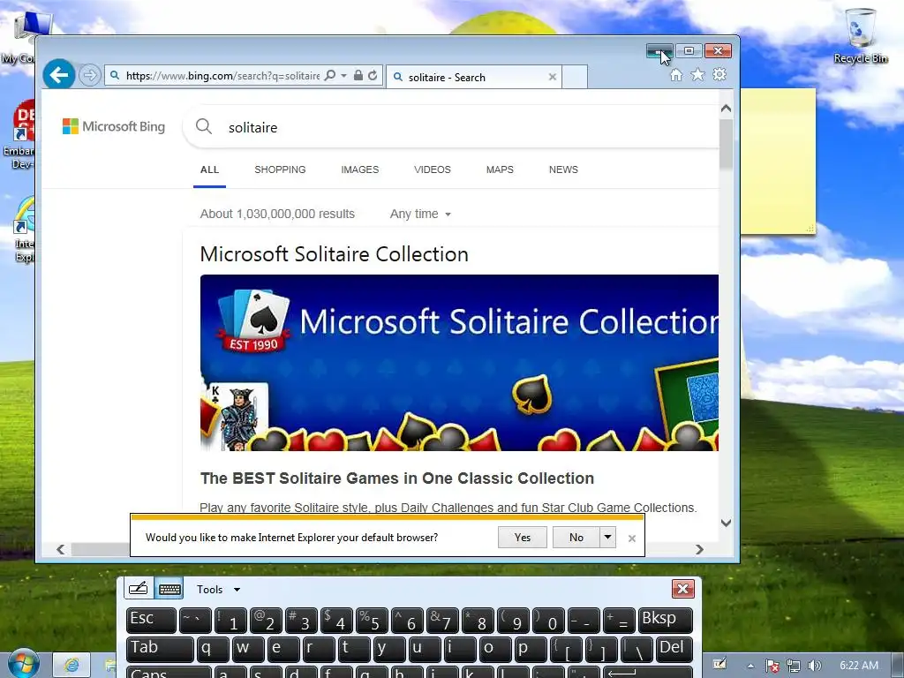Screen dimensions: 904x678
Task: Tap the number 5 key on keyboard
Action: click(372, 621)
